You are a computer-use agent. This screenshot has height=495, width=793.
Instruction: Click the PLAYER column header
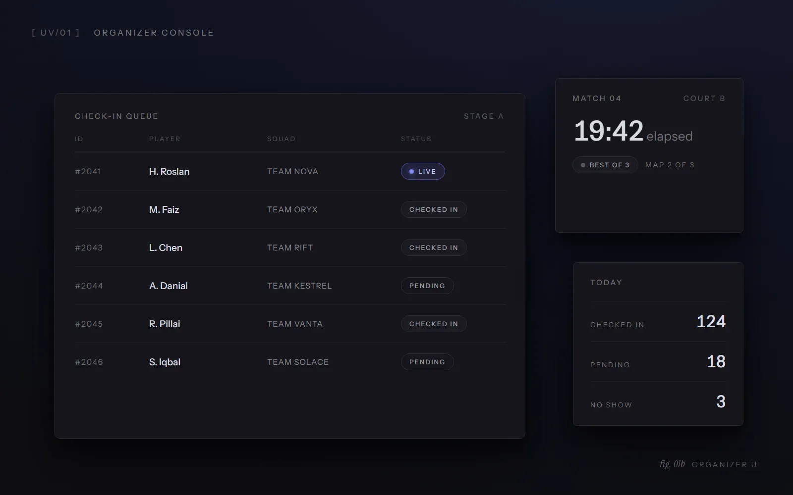coord(165,139)
